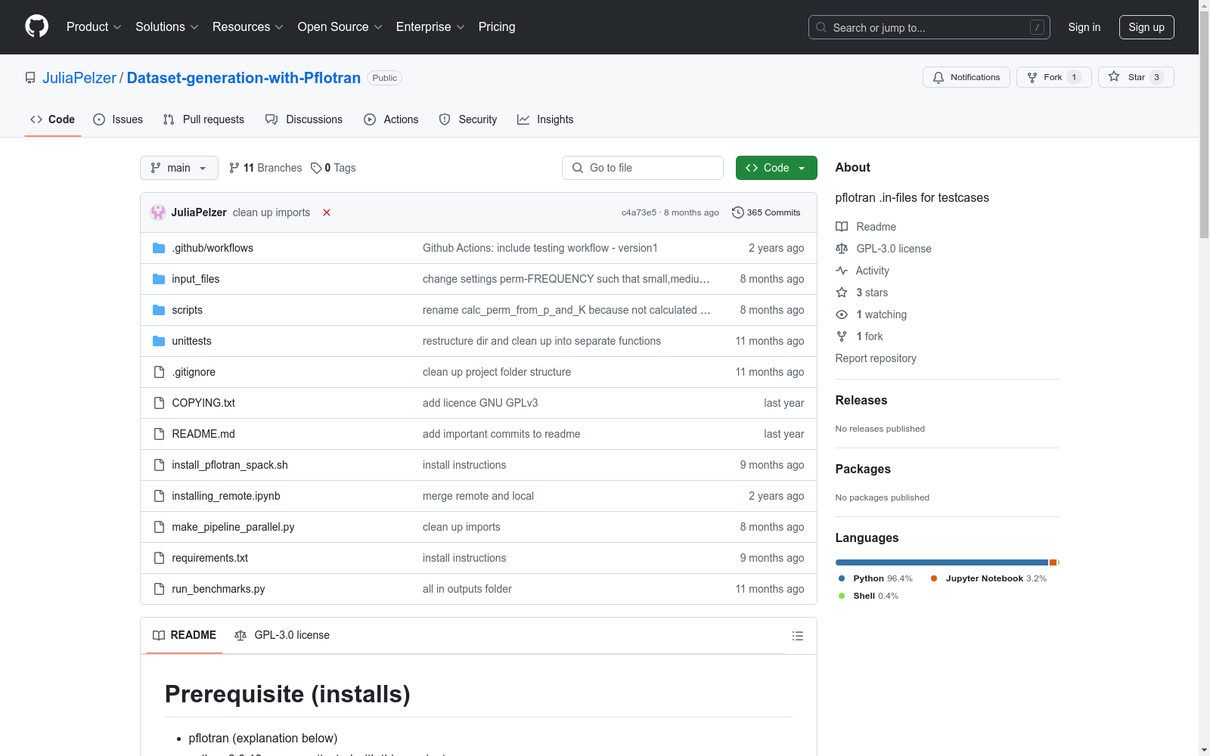Click the Activity pulse icon
1210x756 pixels.
click(x=842, y=271)
